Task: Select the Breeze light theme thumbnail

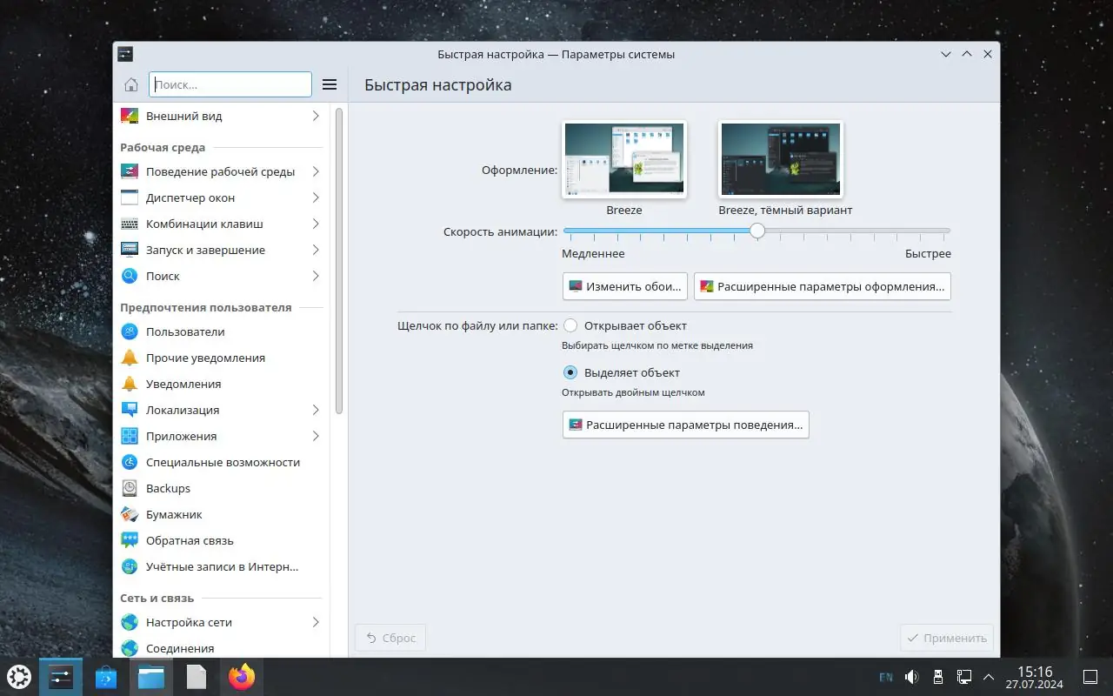Action: (x=624, y=159)
